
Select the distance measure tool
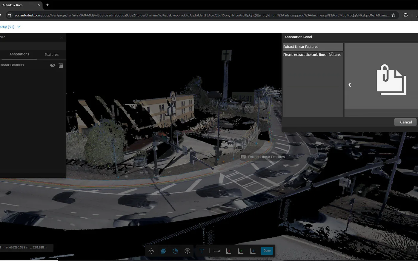click(217, 251)
